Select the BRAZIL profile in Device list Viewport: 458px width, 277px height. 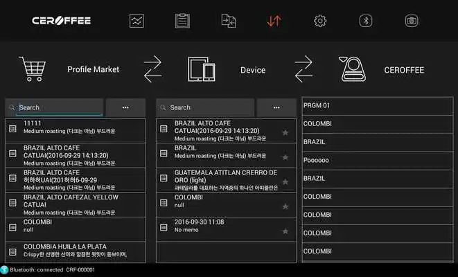[x=226, y=155]
